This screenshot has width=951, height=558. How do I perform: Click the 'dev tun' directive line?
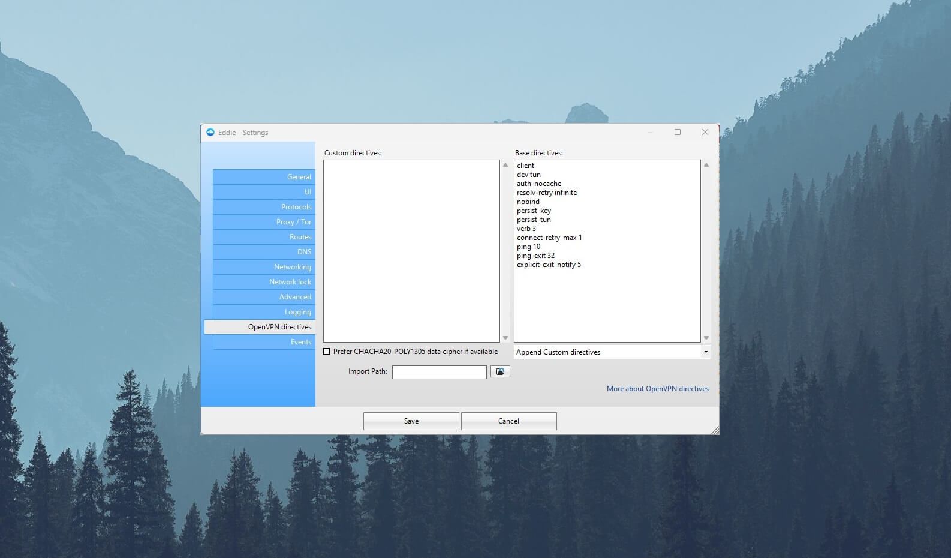tap(529, 175)
